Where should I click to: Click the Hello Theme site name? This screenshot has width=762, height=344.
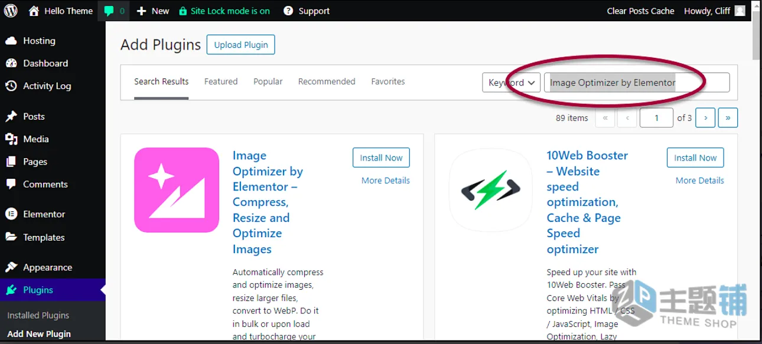(69, 11)
